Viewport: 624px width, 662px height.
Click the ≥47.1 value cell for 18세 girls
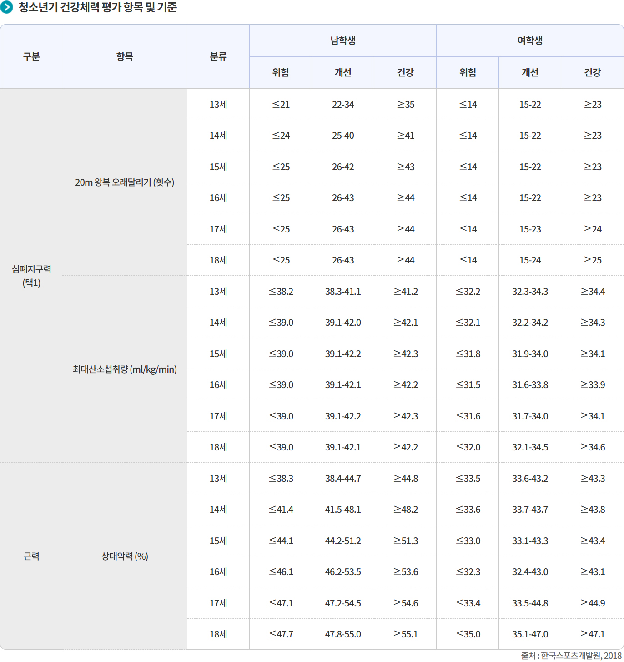click(592, 634)
